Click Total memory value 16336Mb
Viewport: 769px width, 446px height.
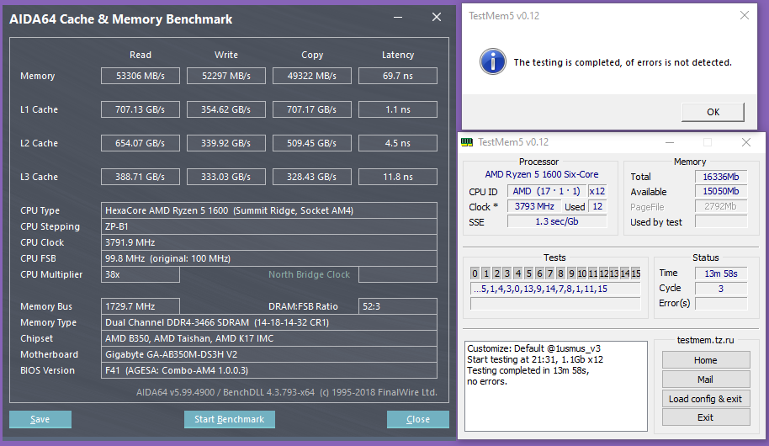click(721, 177)
